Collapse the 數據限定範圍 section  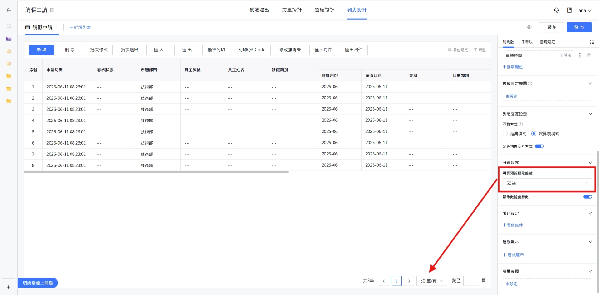coord(590,83)
